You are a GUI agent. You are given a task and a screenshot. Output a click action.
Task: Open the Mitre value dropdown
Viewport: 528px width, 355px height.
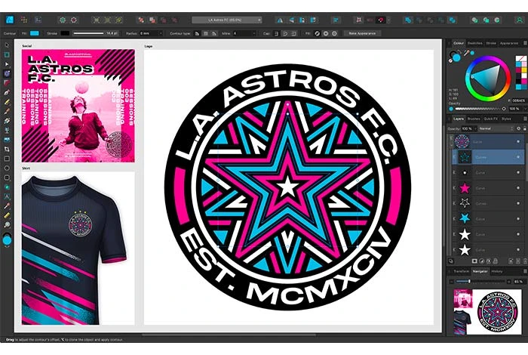(x=254, y=33)
